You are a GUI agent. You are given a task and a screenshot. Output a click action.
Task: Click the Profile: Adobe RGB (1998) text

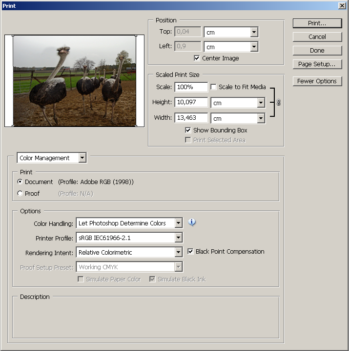coord(96,182)
